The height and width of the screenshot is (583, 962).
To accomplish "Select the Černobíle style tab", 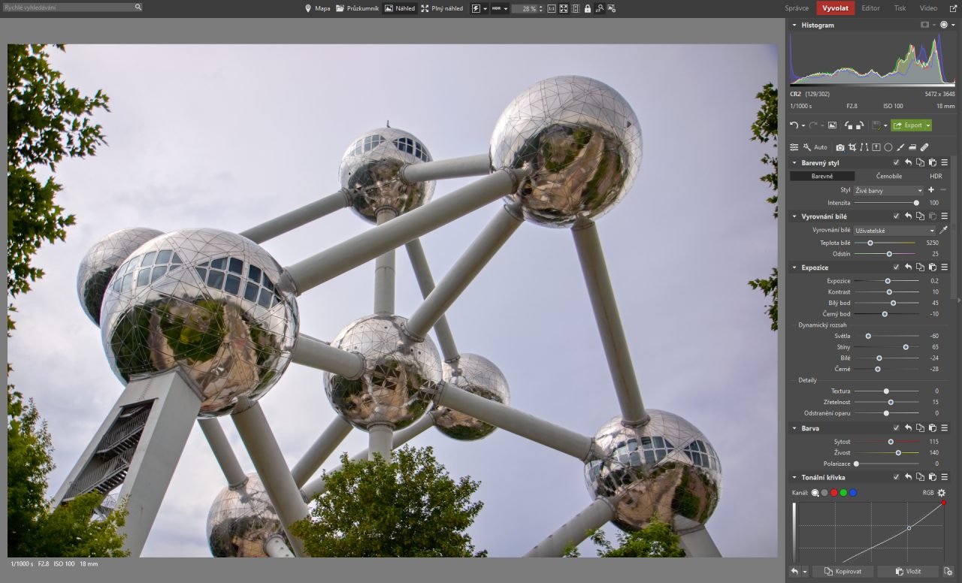I will (889, 176).
